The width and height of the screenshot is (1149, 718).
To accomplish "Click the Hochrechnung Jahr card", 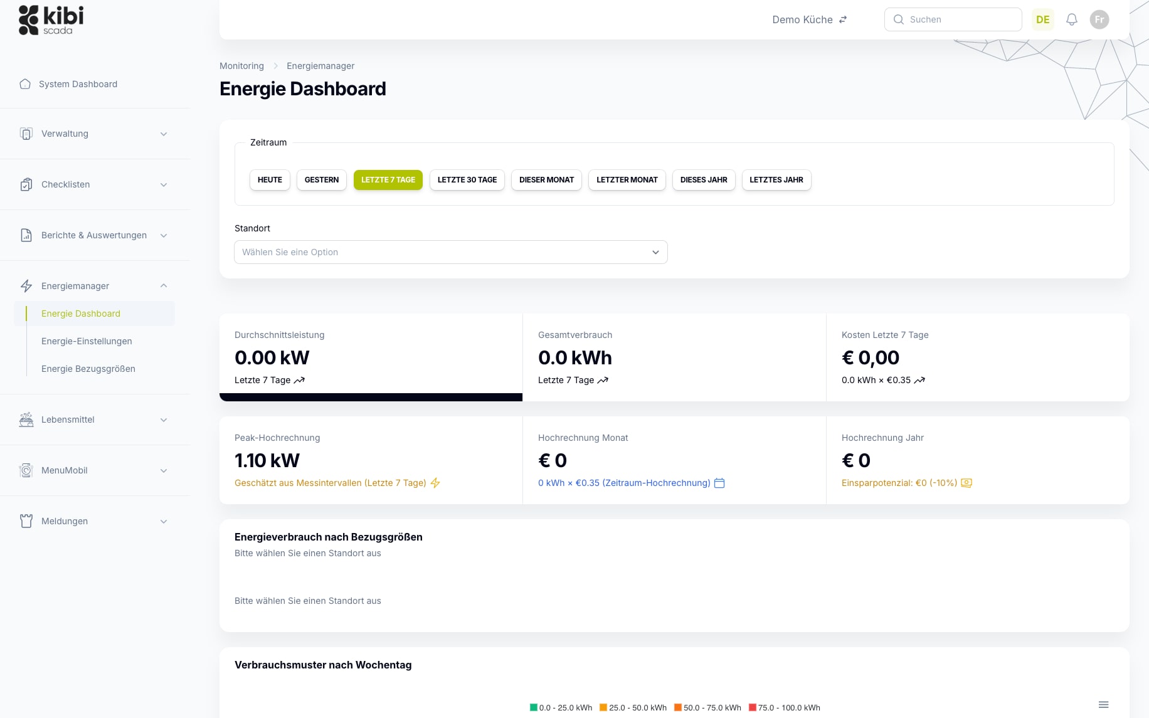I will pyautogui.click(x=978, y=460).
